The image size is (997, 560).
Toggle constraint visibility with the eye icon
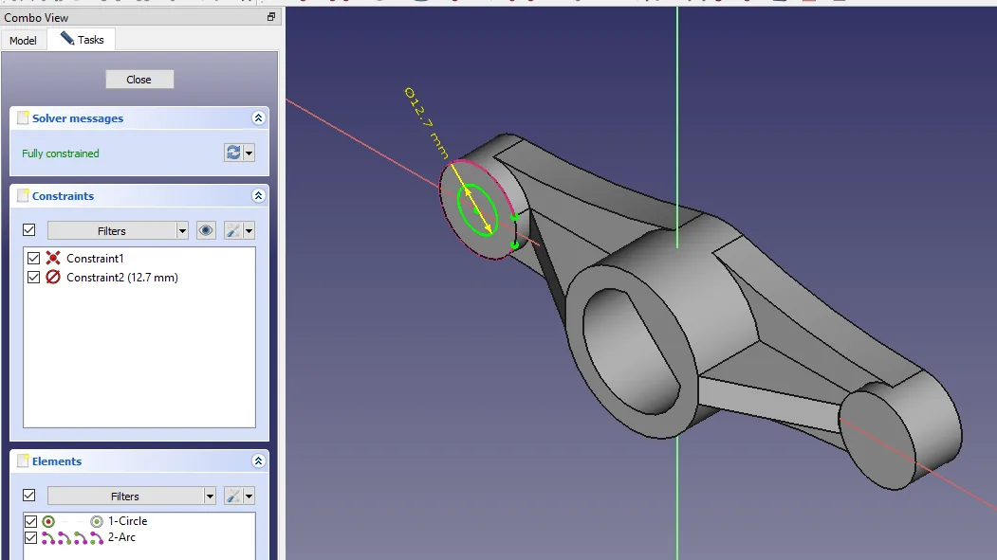206,230
